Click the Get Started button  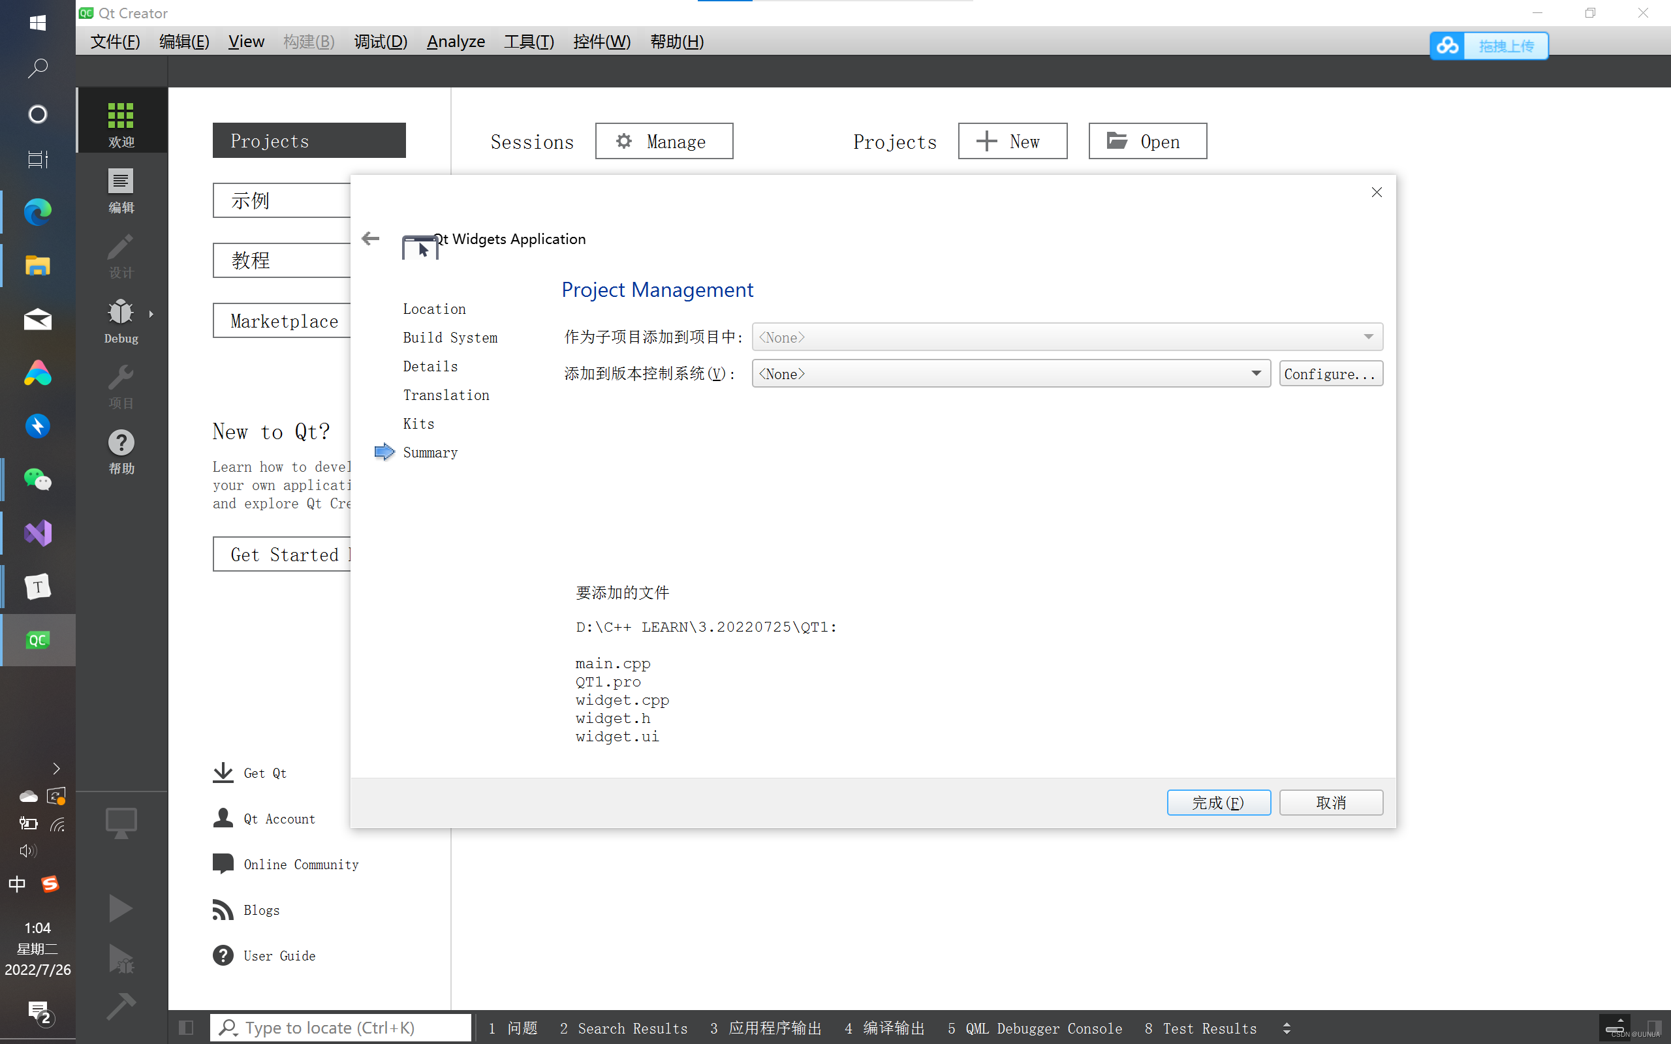(282, 554)
